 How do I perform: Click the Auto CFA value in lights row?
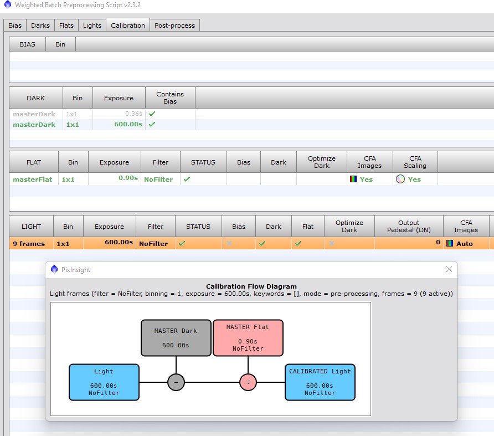point(465,244)
